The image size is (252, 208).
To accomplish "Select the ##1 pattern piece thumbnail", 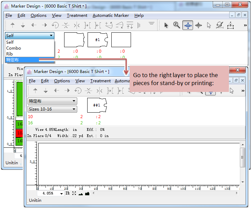I will coord(97,105).
